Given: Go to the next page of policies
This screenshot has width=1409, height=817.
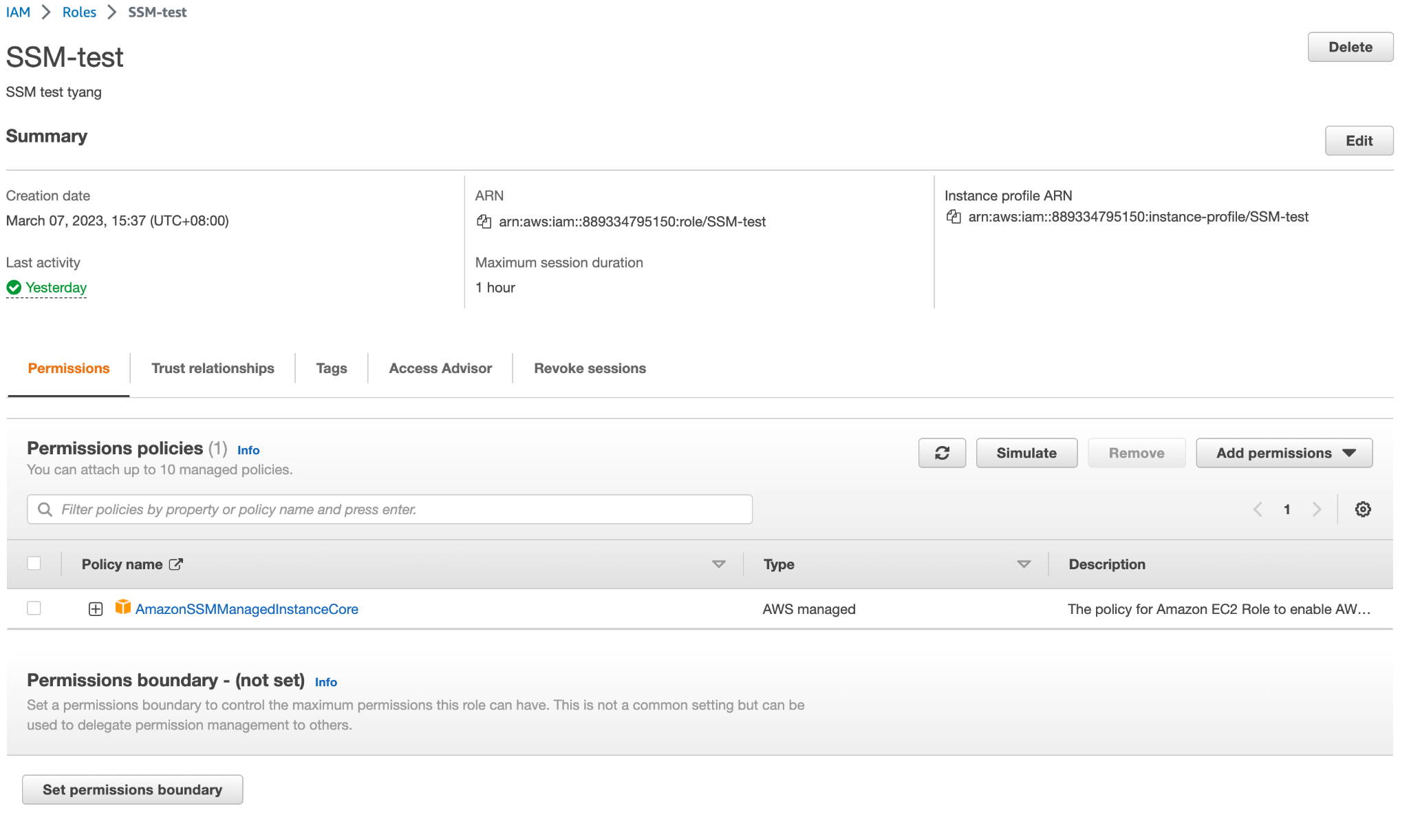Looking at the screenshot, I should pyautogui.click(x=1317, y=509).
